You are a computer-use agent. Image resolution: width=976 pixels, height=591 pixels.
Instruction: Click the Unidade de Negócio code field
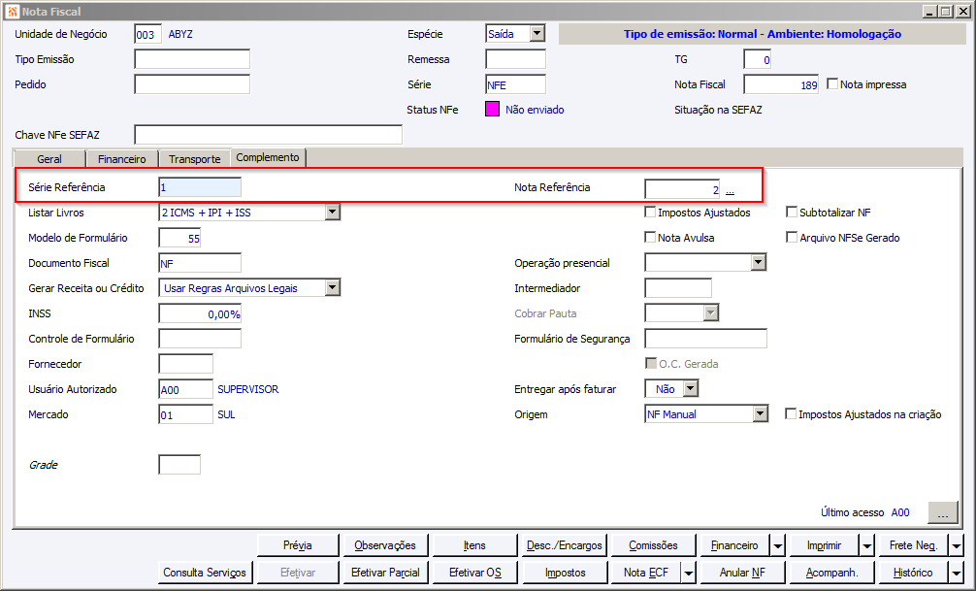[x=148, y=34]
